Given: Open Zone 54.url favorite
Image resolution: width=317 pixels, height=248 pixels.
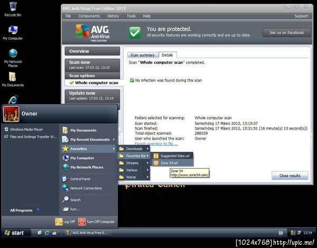Looking at the screenshot, I should coord(172,163).
